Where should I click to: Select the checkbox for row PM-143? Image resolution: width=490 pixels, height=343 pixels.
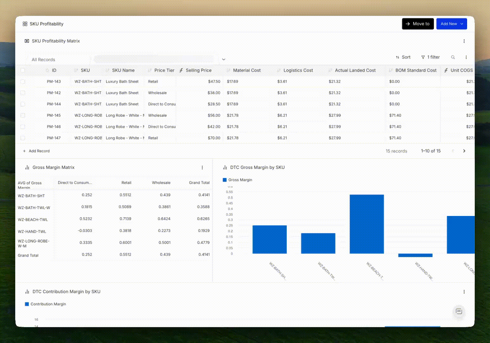click(23, 82)
